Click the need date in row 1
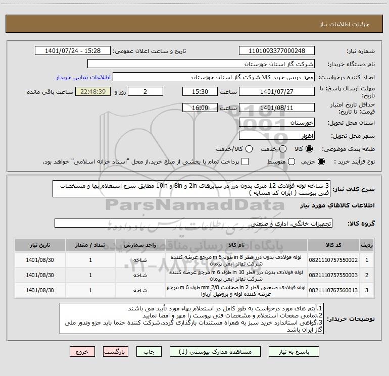Screen dimensions: 389x376 pyautogui.click(x=40, y=260)
